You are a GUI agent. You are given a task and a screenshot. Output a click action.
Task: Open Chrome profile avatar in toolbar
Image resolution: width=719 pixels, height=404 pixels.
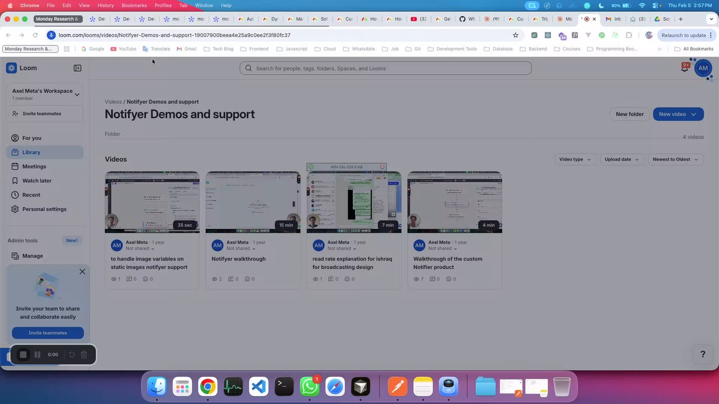(649, 35)
